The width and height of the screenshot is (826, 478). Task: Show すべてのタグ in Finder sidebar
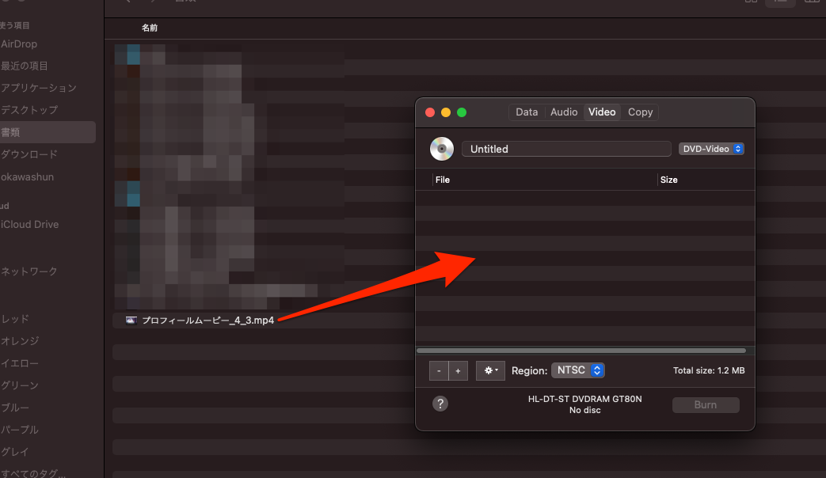(33, 472)
